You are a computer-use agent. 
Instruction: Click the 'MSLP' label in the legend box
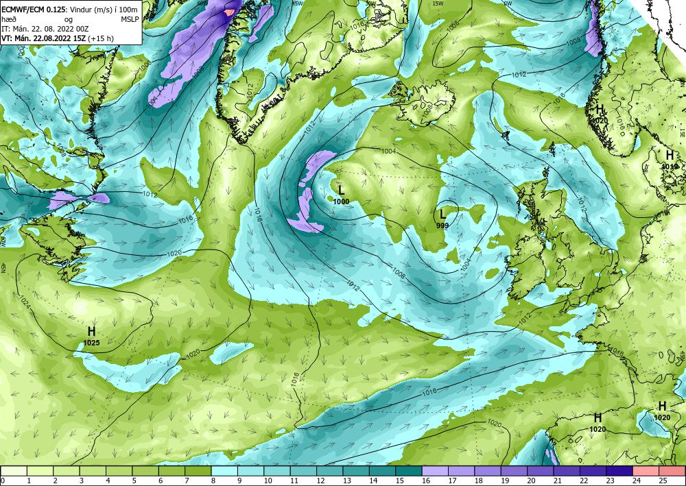129,20
